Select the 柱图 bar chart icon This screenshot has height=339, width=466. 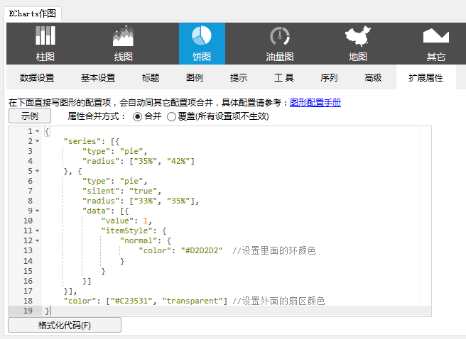click(x=45, y=43)
